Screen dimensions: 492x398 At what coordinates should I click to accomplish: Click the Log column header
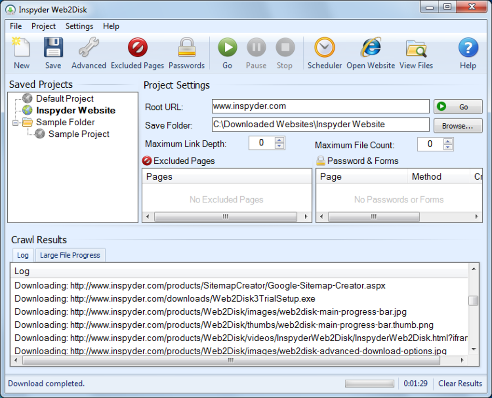coord(240,271)
